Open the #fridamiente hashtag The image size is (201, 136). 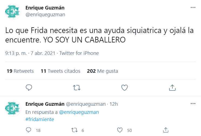(x=40, y=119)
